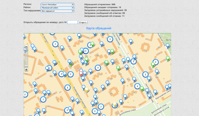199x116 pixels.
Task: Zoom out using the map minus button
Action: [x=26, y=46]
